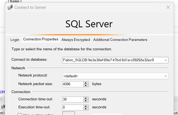Decrease Network packet size with down arrow
Image resolution: width=178 pixels, height=115 pixels.
pos(86,86)
